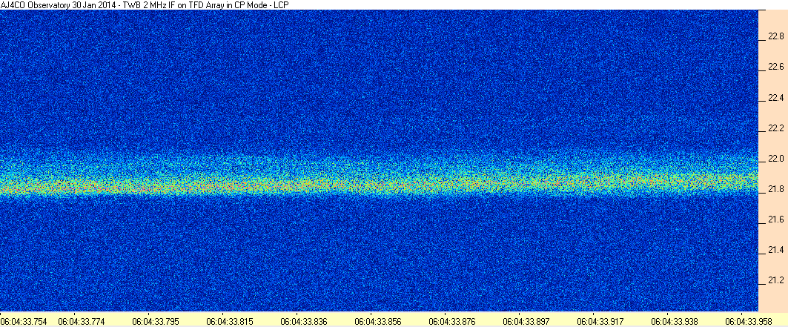Click the 21.2 frequency axis label
The height and width of the screenshot is (327, 788).
[776, 280]
